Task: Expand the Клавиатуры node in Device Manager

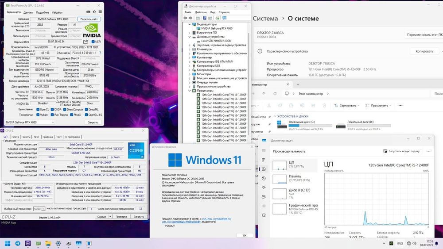Action: tap(190, 49)
